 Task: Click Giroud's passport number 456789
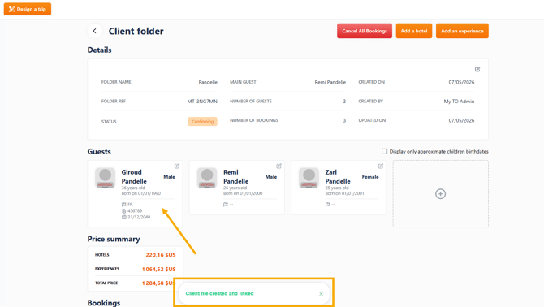point(135,211)
